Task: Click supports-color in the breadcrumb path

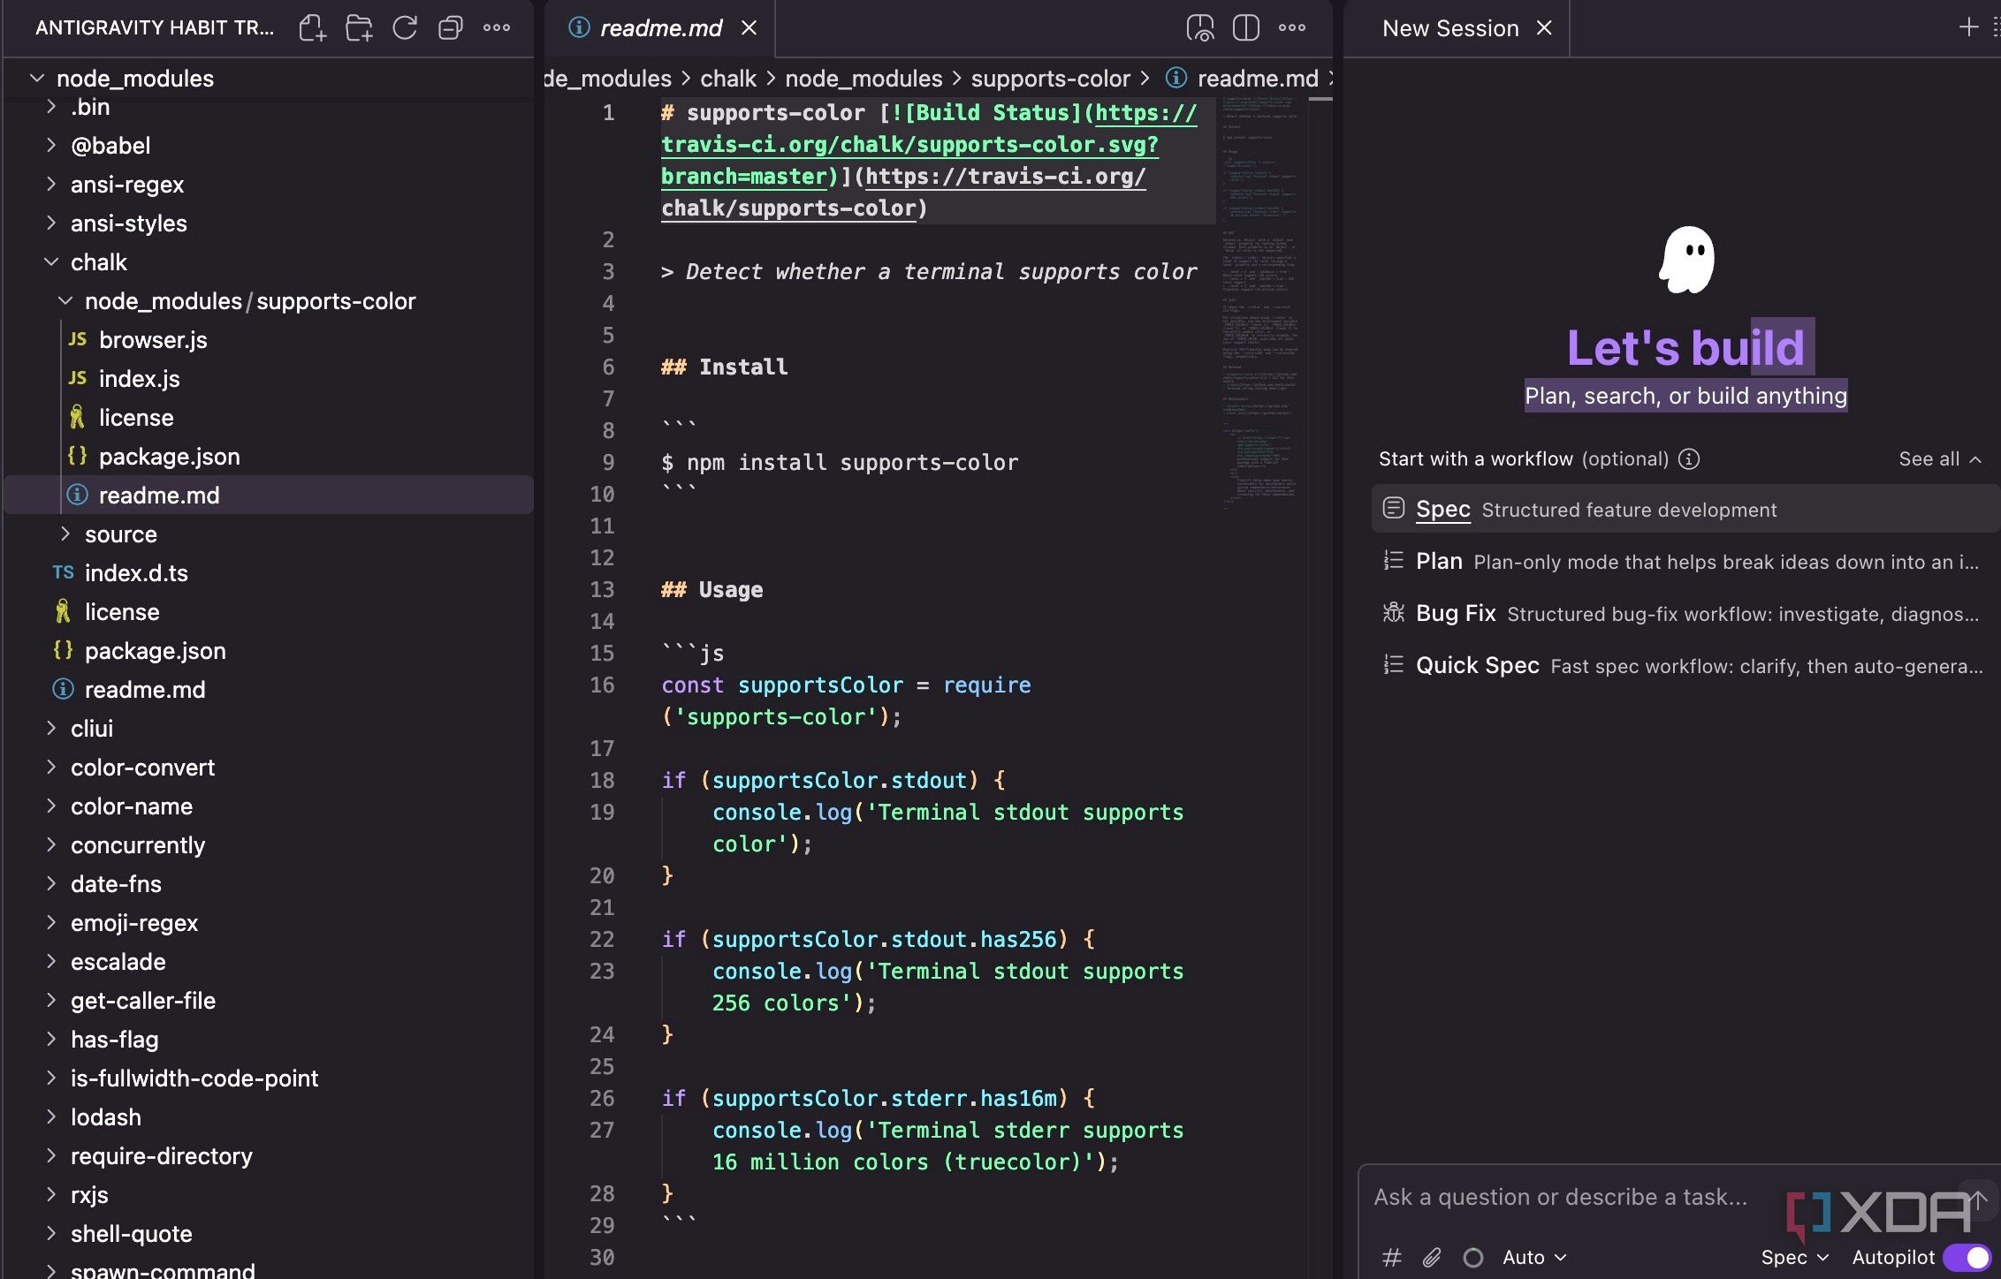Action: [1050, 79]
